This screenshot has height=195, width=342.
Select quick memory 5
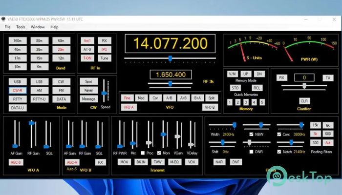pos(262,102)
